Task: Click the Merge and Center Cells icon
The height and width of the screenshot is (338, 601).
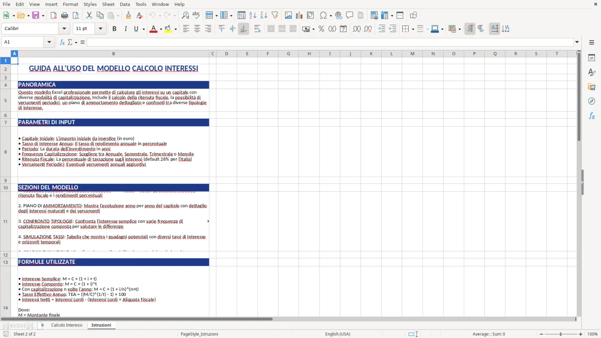Action: [x=271, y=29]
